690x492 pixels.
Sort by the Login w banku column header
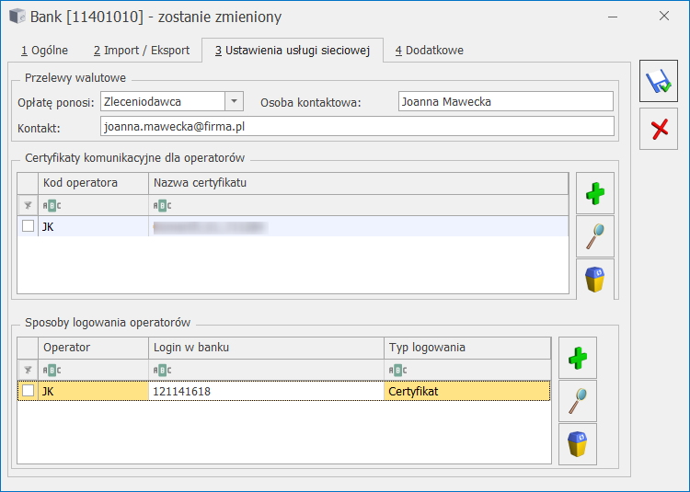click(266, 348)
